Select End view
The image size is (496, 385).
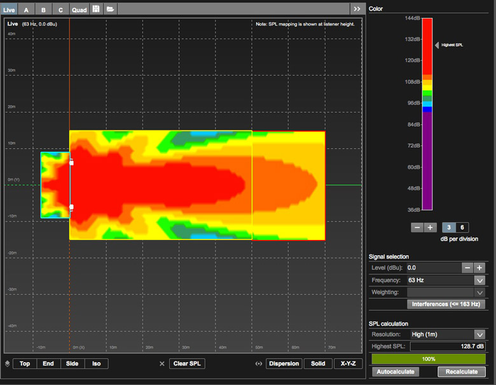48,363
